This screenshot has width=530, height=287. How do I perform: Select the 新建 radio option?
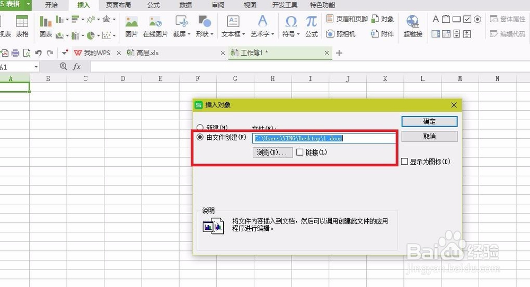click(x=200, y=128)
